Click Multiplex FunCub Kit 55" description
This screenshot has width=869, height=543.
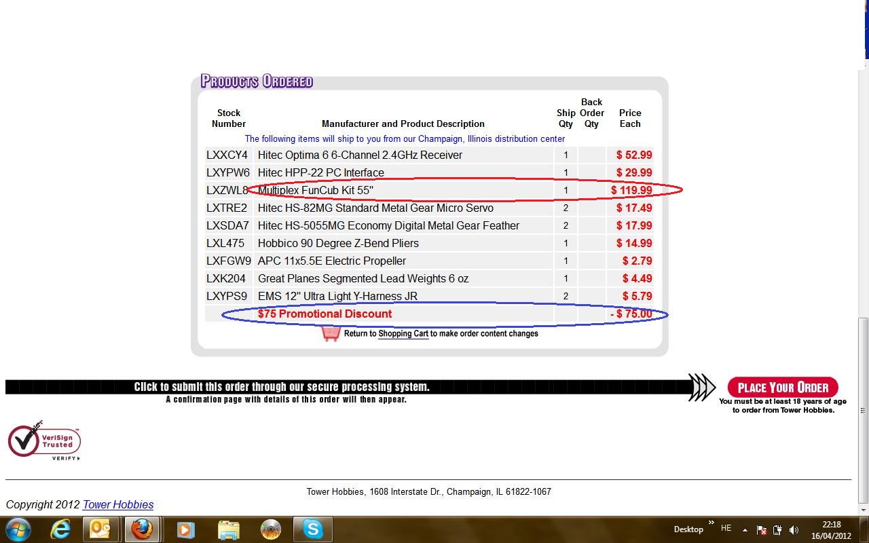pyautogui.click(x=316, y=190)
